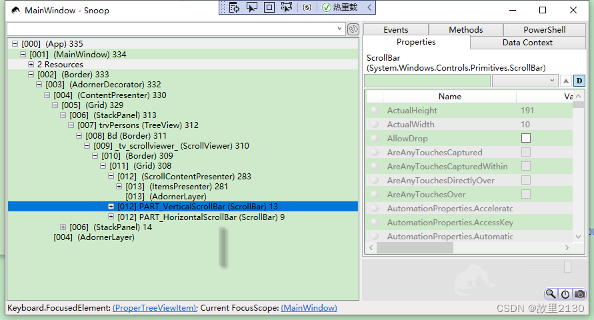Click the binding diagnostics braces icon
The width and height of the screenshot is (594, 320).
point(307,7)
